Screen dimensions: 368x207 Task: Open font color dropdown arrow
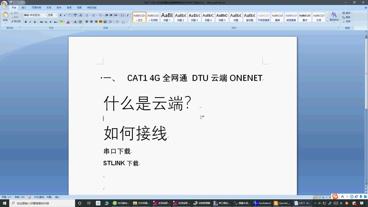tap(71, 22)
